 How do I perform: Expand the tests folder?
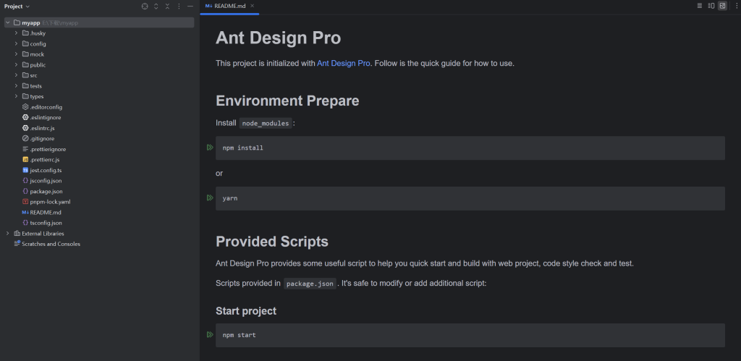click(x=16, y=86)
